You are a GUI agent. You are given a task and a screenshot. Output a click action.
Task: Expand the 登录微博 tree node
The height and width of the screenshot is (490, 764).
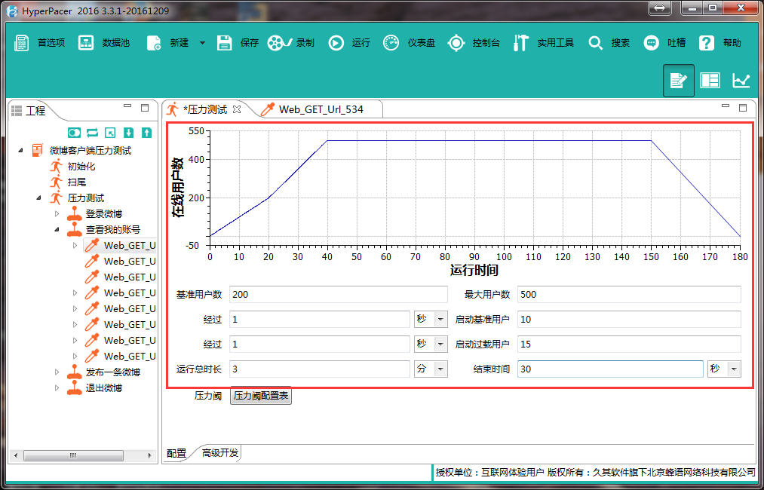point(57,214)
